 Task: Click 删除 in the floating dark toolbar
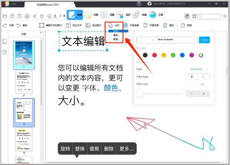109,149
